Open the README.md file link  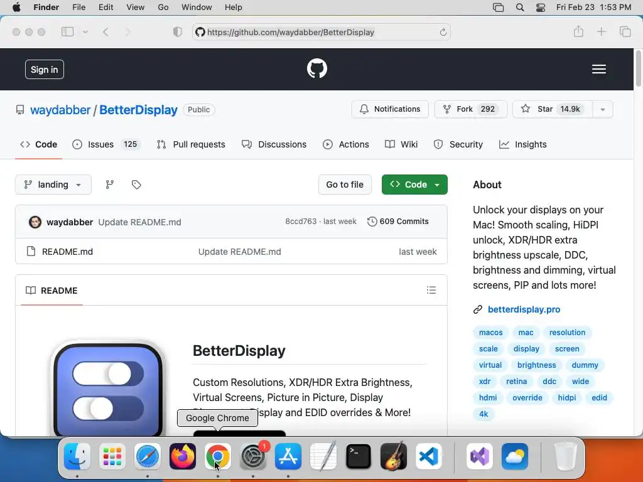67,252
